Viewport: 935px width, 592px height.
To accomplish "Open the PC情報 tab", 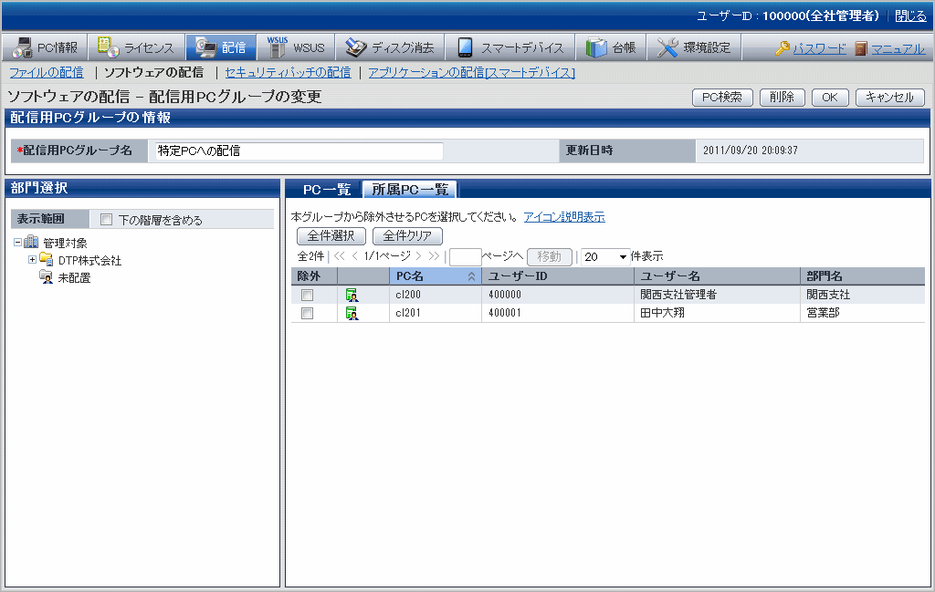I will (46, 47).
